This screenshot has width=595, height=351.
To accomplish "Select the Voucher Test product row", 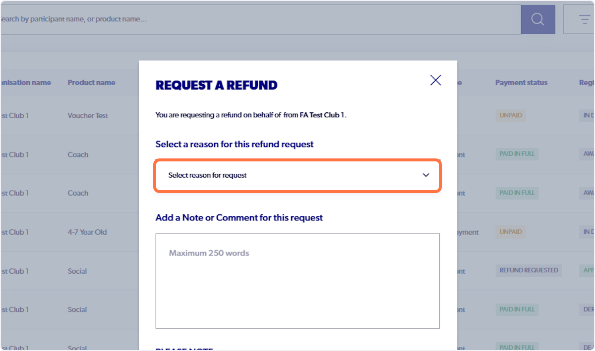I will (87, 115).
